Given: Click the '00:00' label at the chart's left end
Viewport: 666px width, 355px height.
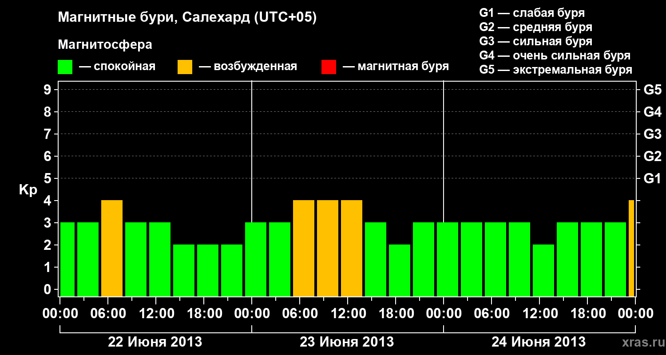Looking at the screenshot, I should (60, 314).
